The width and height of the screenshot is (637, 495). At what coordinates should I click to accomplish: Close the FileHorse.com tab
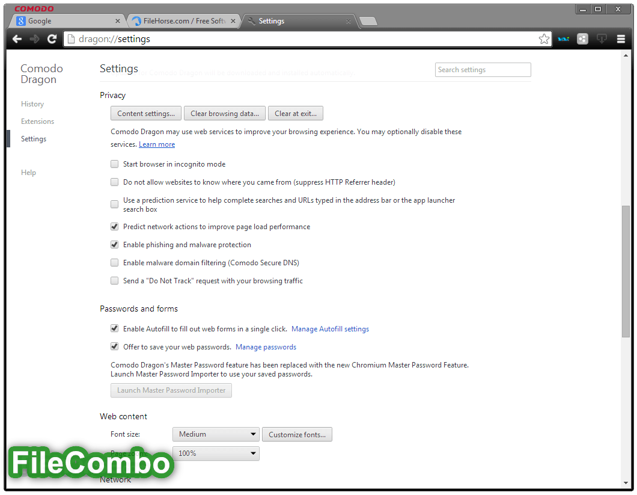233,21
